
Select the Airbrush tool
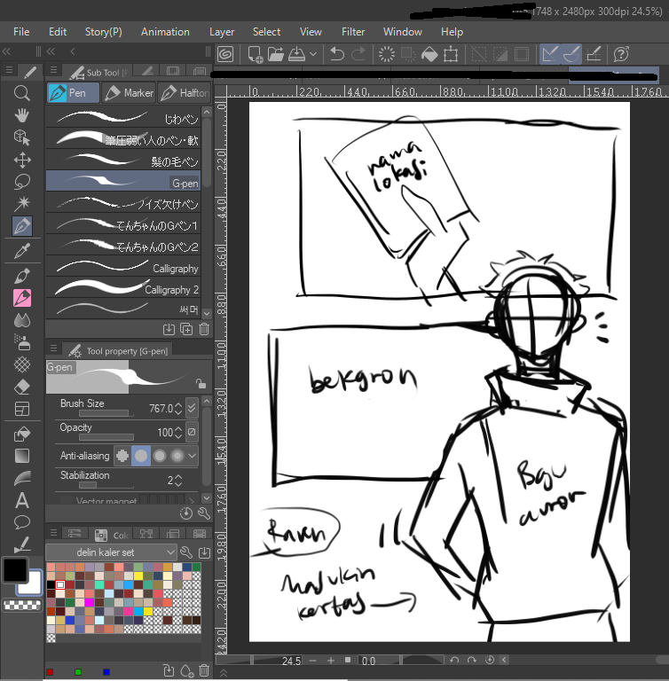coord(21,342)
